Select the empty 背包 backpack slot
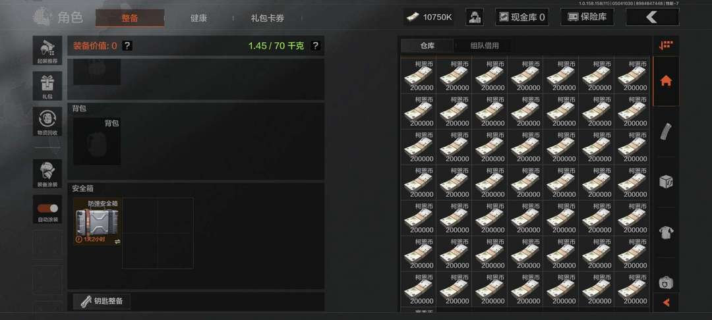This screenshot has height=320, width=712. 97,141
